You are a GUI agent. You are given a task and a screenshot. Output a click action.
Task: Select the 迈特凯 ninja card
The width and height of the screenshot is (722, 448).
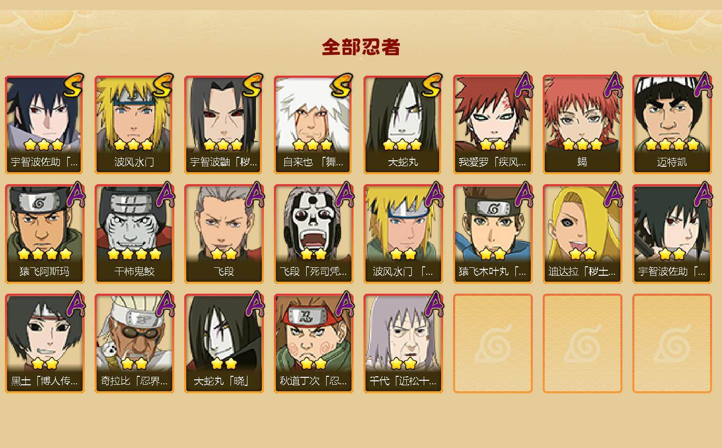672,124
